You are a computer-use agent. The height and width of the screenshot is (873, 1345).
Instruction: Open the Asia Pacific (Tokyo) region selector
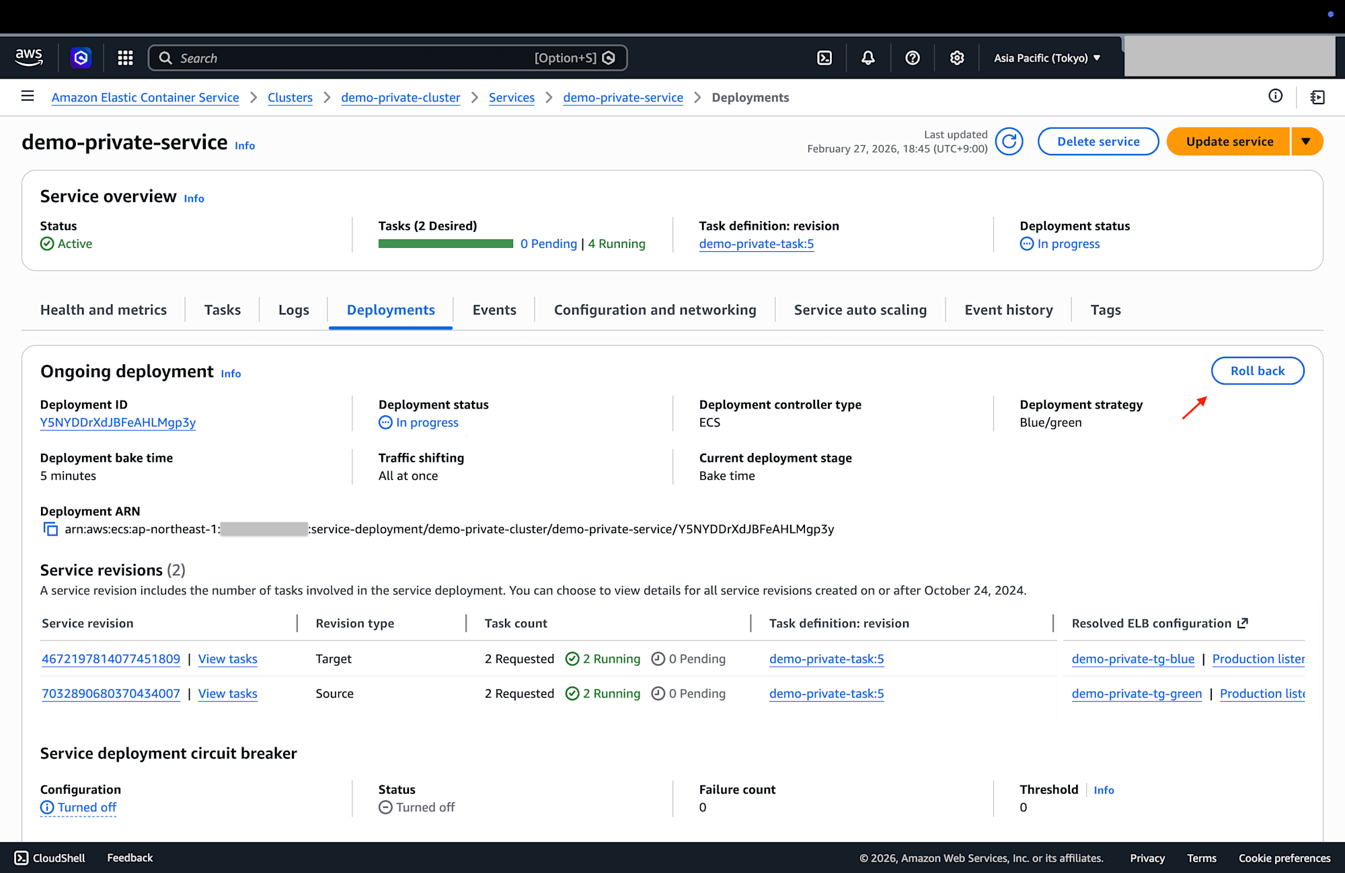(1047, 58)
